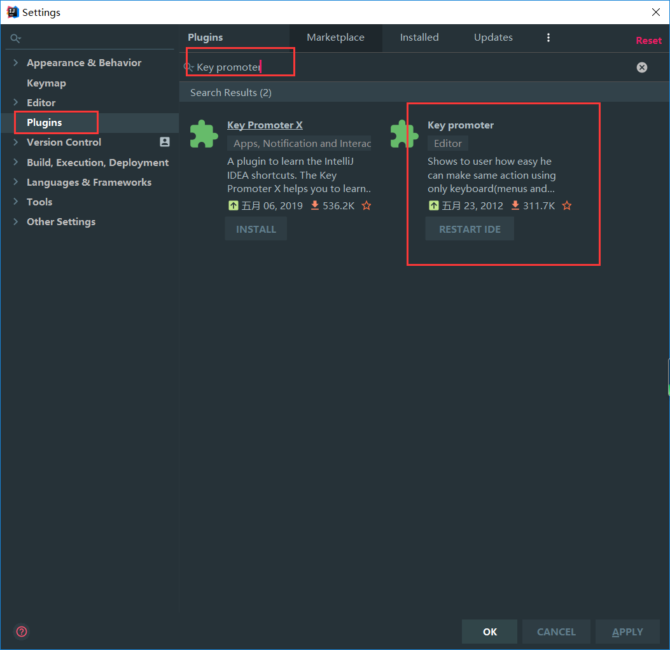The image size is (670, 650).
Task: Expand the Editor section
Action: click(x=16, y=102)
